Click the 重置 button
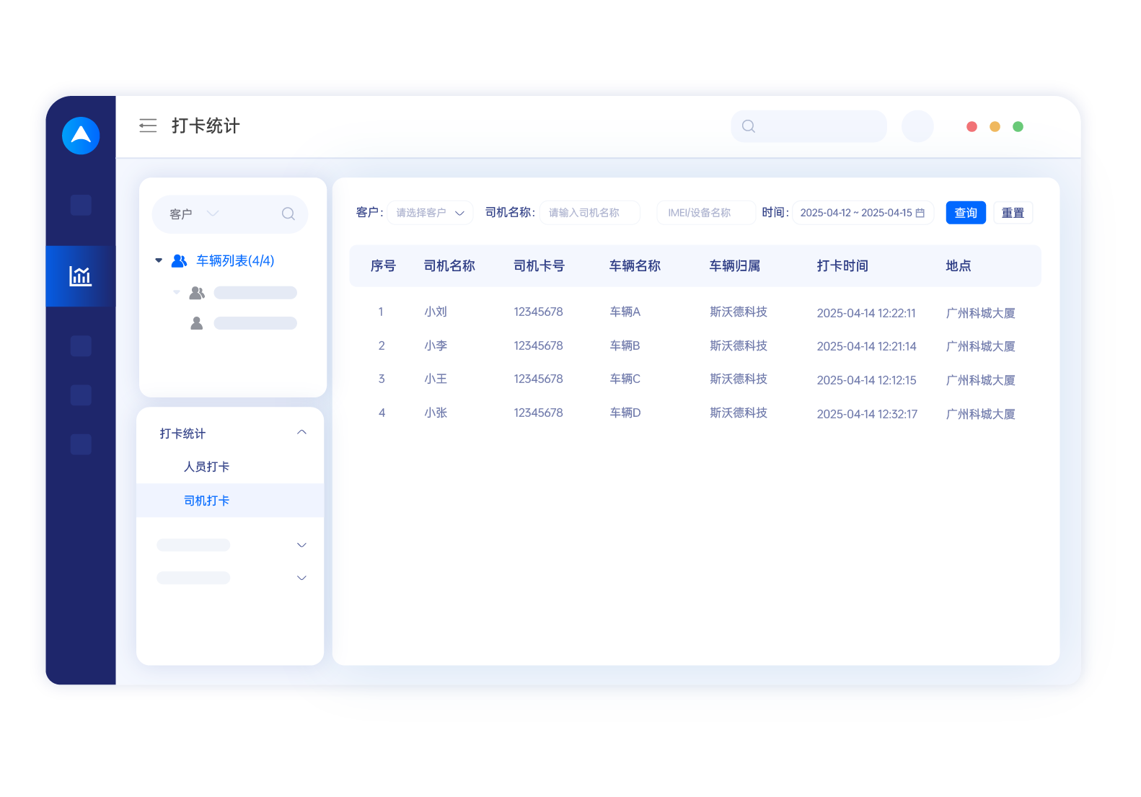Screen dimensions: 1141x797 [1013, 213]
